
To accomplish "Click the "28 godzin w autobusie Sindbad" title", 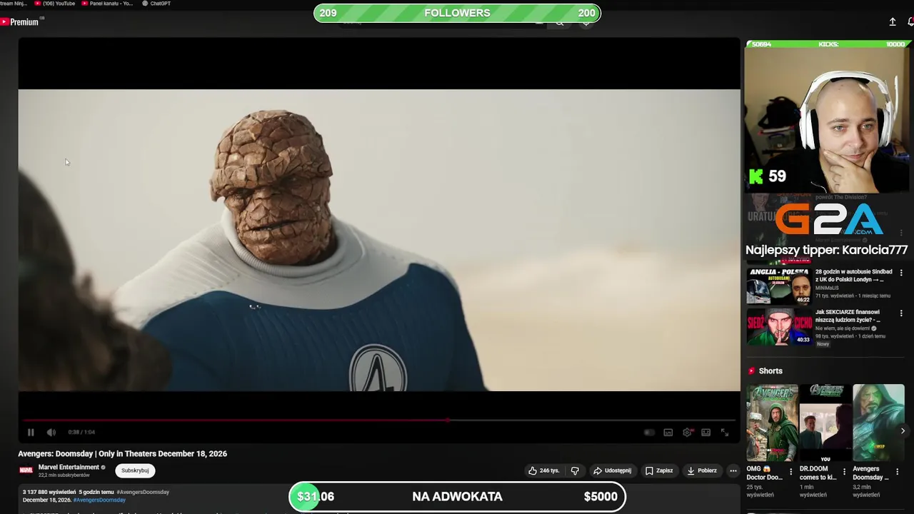I will pos(854,276).
